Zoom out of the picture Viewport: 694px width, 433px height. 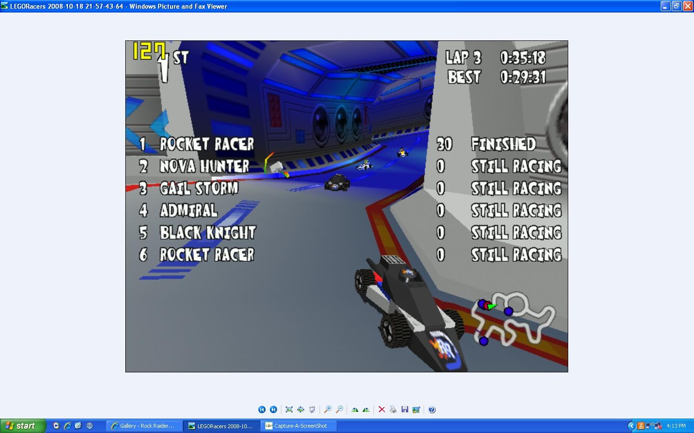point(339,409)
